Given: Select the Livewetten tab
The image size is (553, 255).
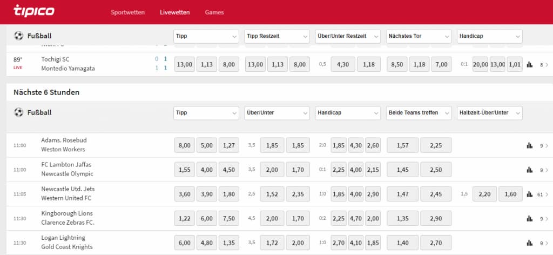Looking at the screenshot, I should pos(174,12).
